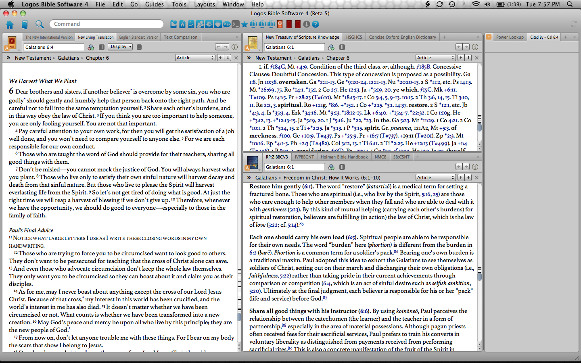Open the Library icon
This screenshot has width=581, height=363.
[x=24, y=24]
